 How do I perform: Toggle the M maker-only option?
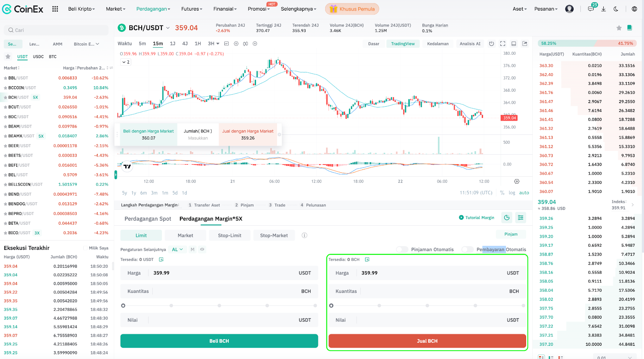coord(192,250)
